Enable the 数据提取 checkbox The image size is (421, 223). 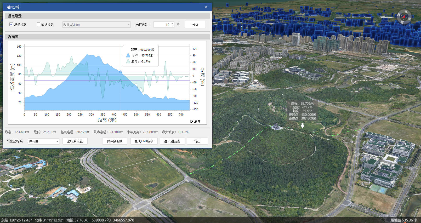(x=38, y=25)
